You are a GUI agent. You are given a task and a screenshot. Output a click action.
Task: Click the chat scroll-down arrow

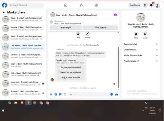pos(118,89)
